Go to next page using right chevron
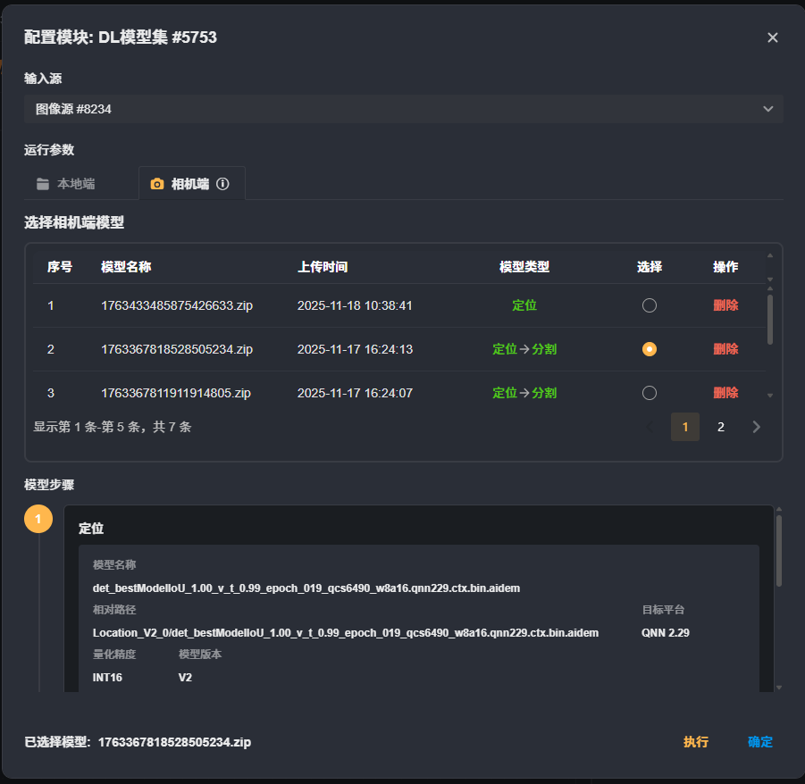 click(x=757, y=427)
